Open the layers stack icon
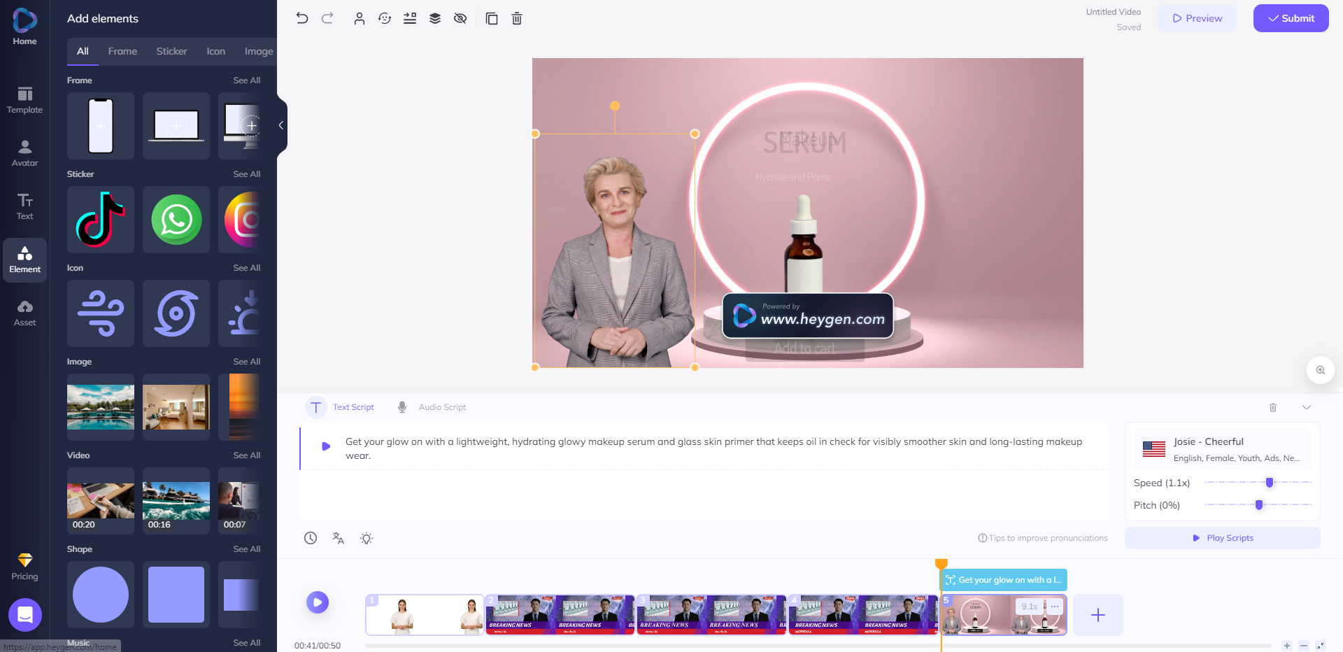The width and height of the screenshot is (1343, 652). tap(435, 19)
